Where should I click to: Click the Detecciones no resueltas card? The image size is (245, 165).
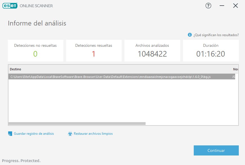click(x=35, y=50)
